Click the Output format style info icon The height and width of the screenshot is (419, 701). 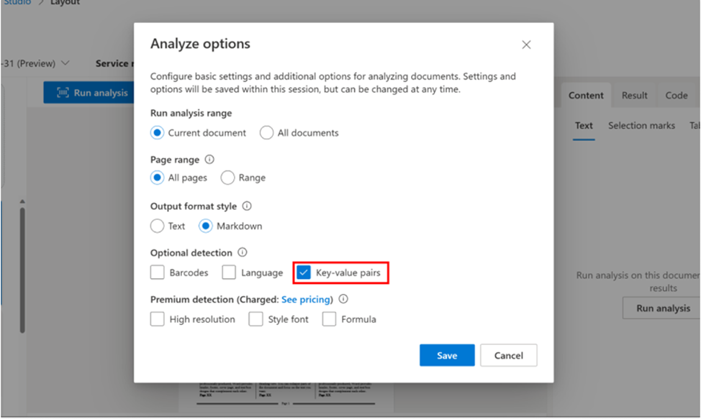(x=247, y=206)
